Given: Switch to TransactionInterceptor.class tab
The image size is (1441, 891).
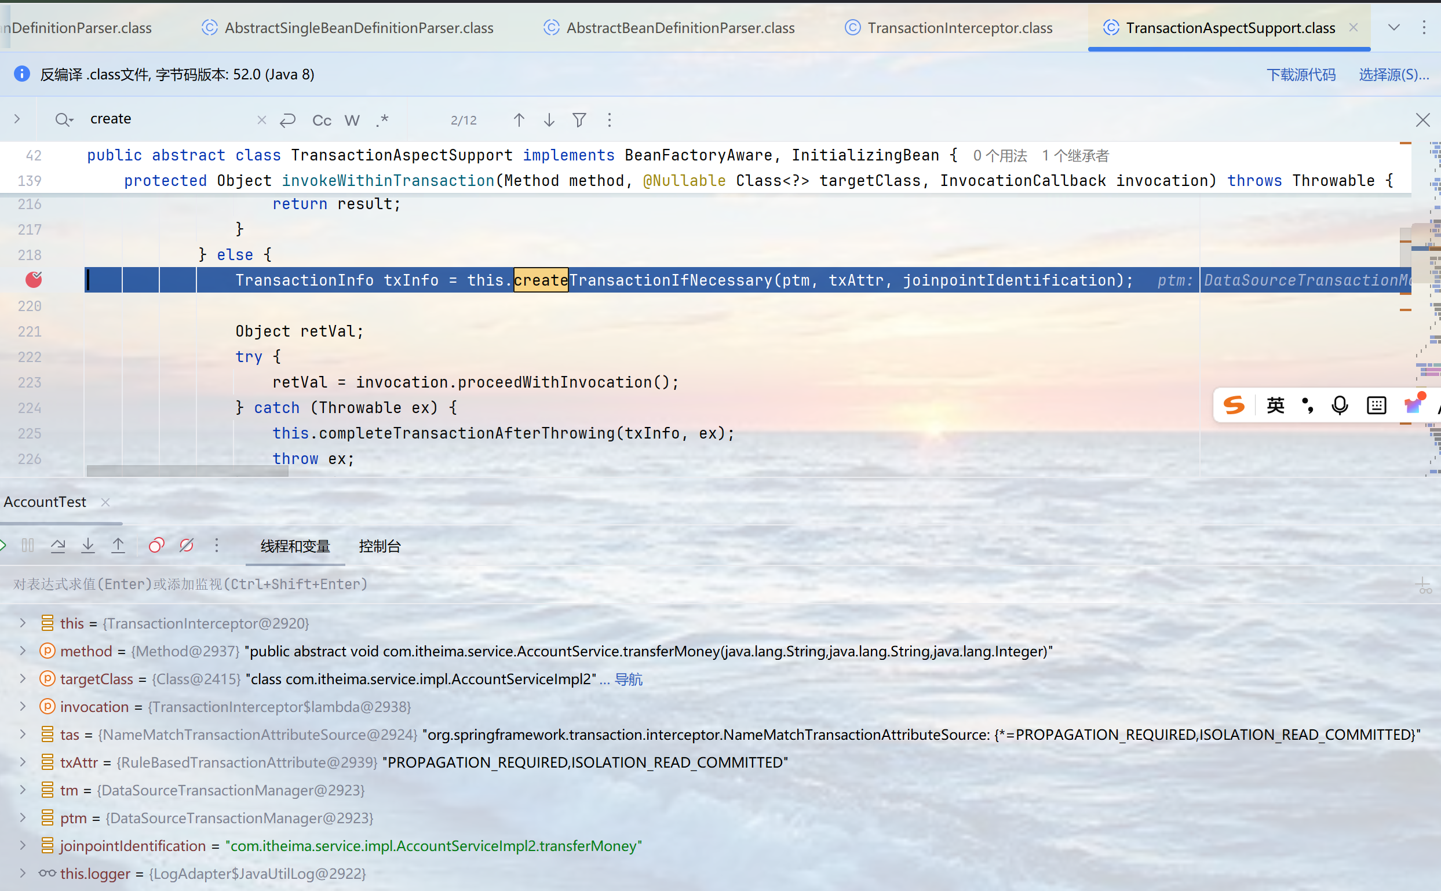Looking at the screenshot, I should [x=959, y=28].
